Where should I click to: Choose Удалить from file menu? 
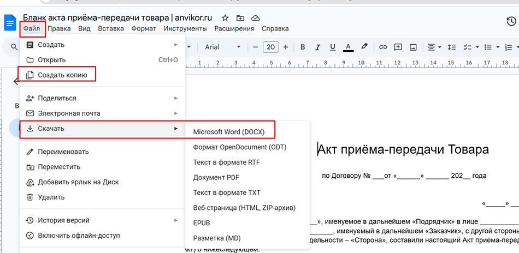[103, 197]
